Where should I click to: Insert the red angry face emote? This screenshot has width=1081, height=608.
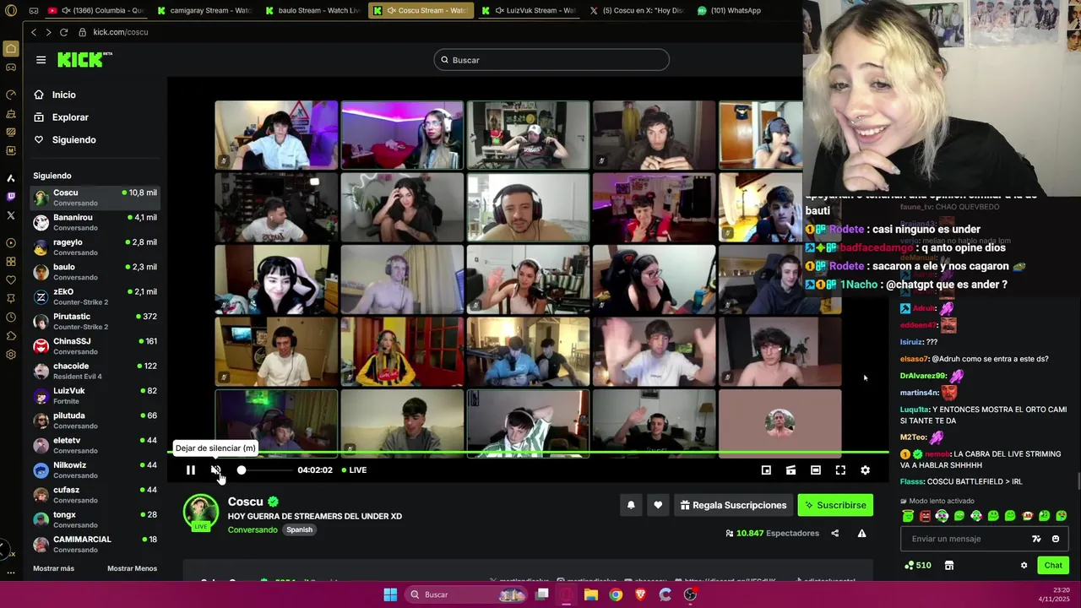(x=925, y=516)
